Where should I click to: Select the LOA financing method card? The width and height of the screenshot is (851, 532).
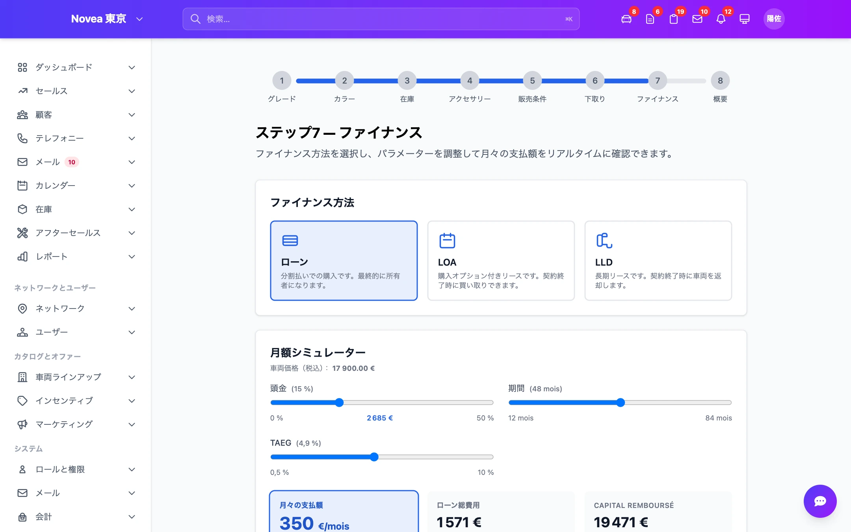tap(501, 260)
